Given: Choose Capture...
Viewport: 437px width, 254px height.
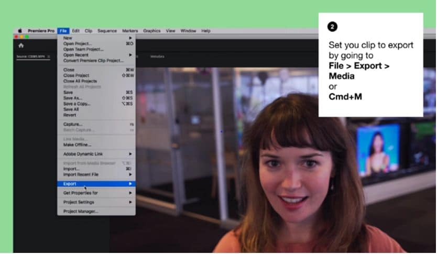Looking at the screenshot, I should (96, 124).
